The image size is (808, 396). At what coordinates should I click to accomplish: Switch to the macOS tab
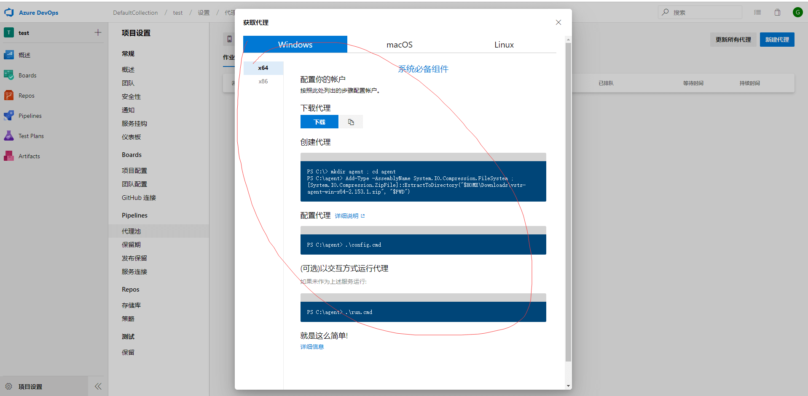(x=399, y=45)
